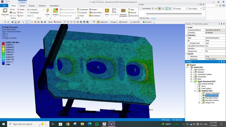Play the animation
The image size is (226, 127).
pos(156,8)
